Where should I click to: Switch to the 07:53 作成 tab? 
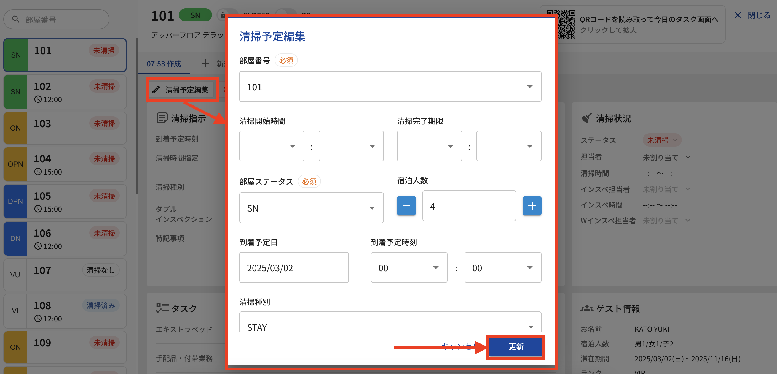pos(164,64)
